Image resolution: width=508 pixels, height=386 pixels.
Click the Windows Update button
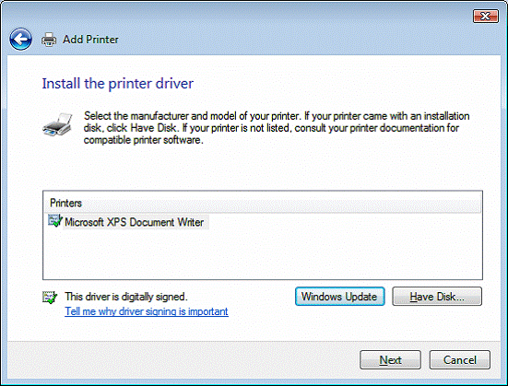[339, 297]
